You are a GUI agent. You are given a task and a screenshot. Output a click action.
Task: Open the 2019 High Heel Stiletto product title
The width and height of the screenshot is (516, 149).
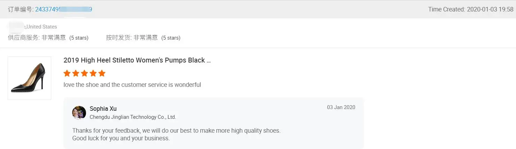coord(137,60)
